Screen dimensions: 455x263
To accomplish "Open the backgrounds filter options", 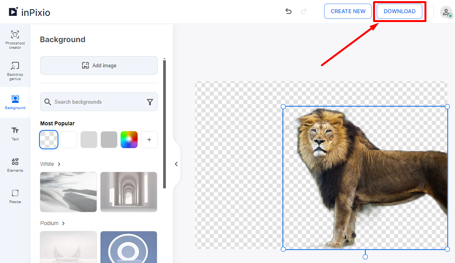I will pos(150,102).
